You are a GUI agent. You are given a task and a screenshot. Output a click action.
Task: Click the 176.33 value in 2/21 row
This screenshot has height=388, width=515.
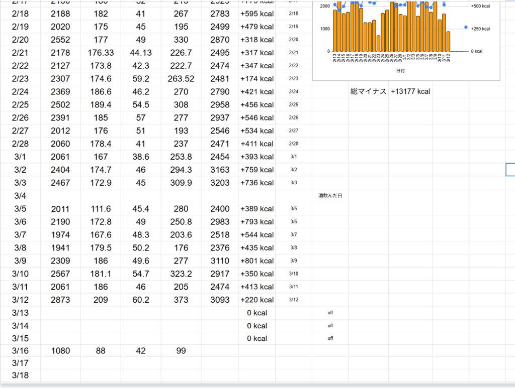(x=101, y=53)
